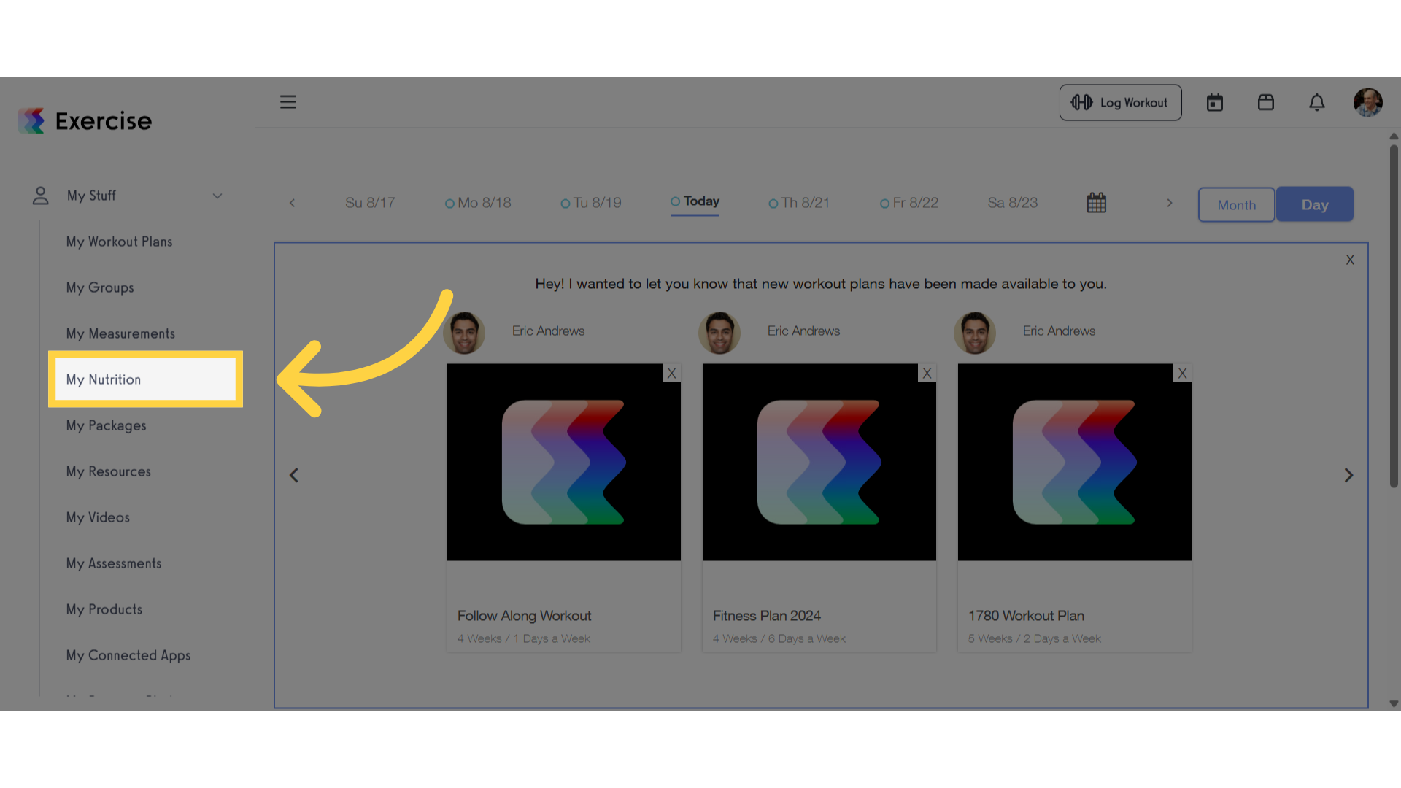Close the new workout plans announcement
Screen dimensions: 1401x788
tap(1350, 260)
